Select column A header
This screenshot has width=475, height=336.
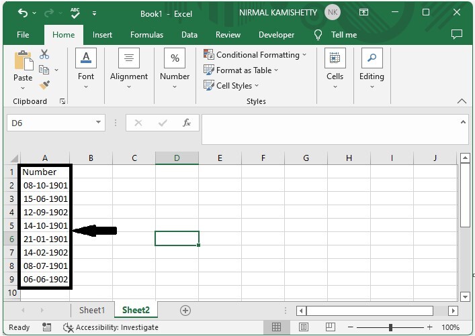click(x=45, y=158)
